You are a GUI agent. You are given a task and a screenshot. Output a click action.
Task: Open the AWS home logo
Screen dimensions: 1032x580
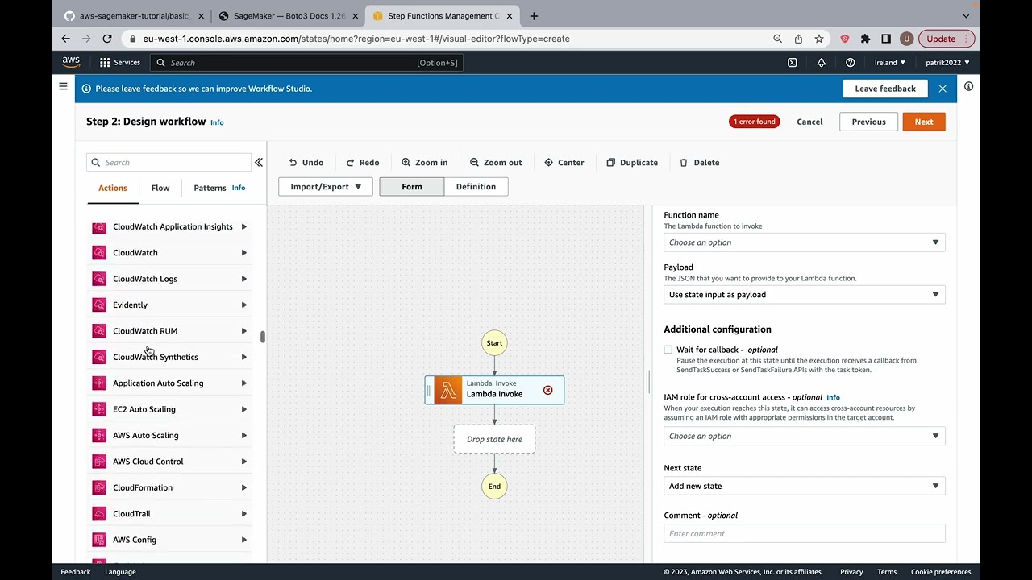coord(71,62)
